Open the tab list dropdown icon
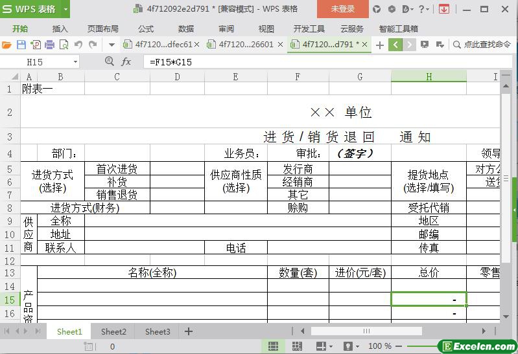518x354 pixels. click(x=440, y=45)
